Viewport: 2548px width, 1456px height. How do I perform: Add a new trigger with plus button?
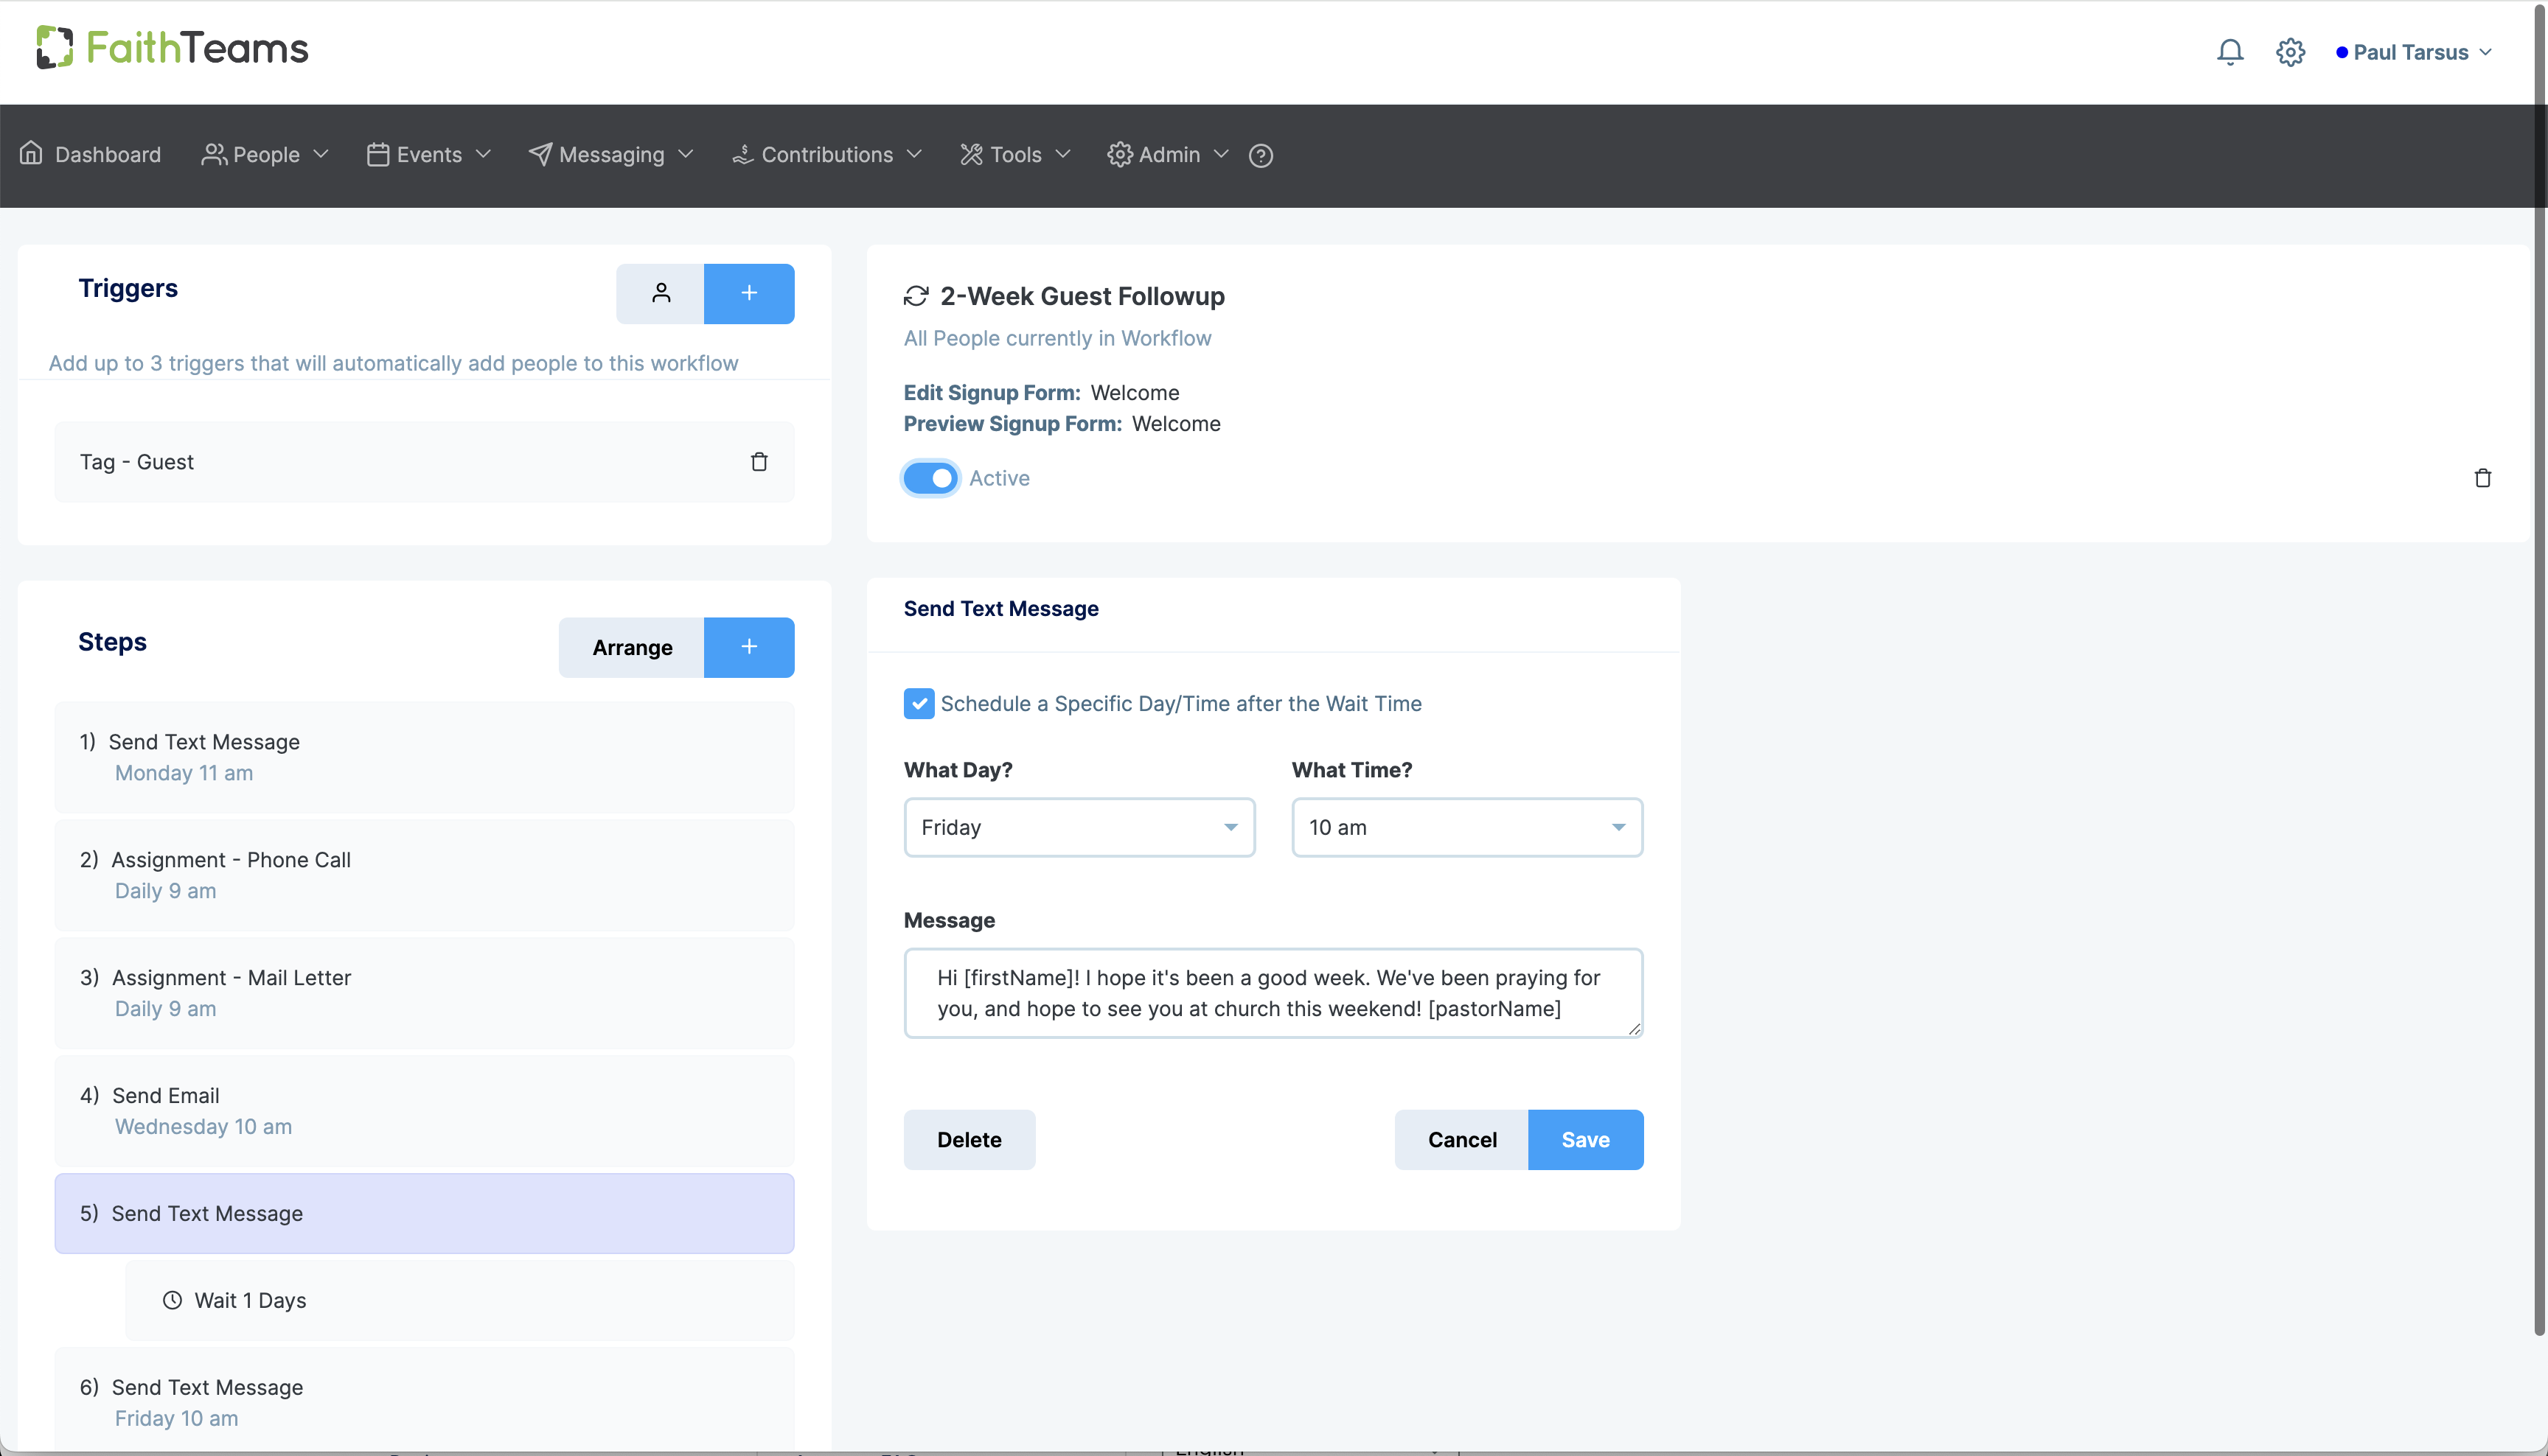[x=748, y=293]
